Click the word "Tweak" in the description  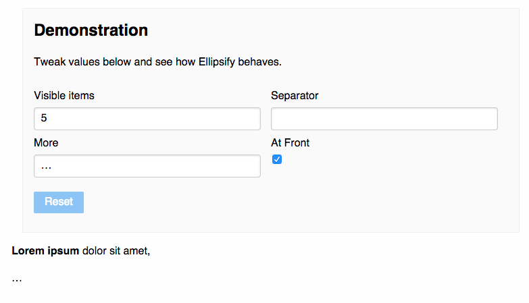click(49, 62)
